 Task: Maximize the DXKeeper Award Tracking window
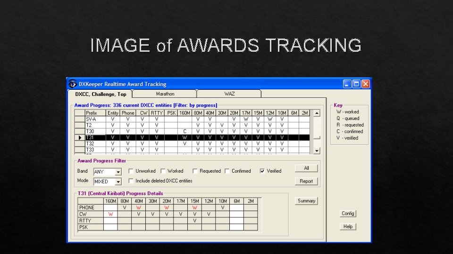(356, 84)
